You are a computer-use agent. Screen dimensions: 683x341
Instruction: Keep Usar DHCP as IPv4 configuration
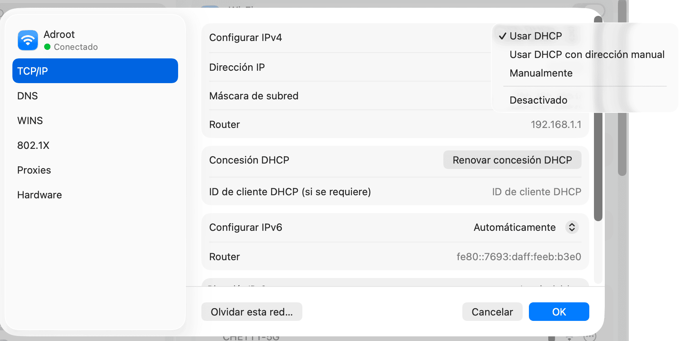point(536,36)
